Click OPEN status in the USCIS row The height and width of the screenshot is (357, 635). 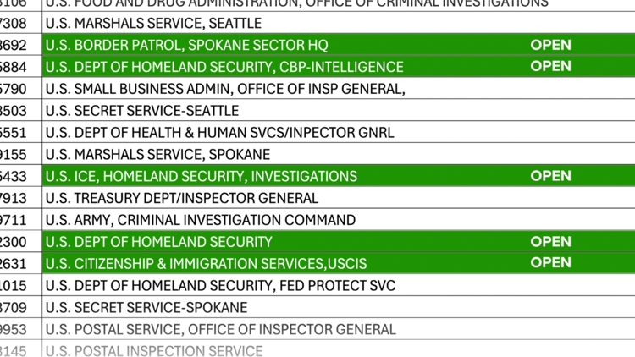click(550, 264)
